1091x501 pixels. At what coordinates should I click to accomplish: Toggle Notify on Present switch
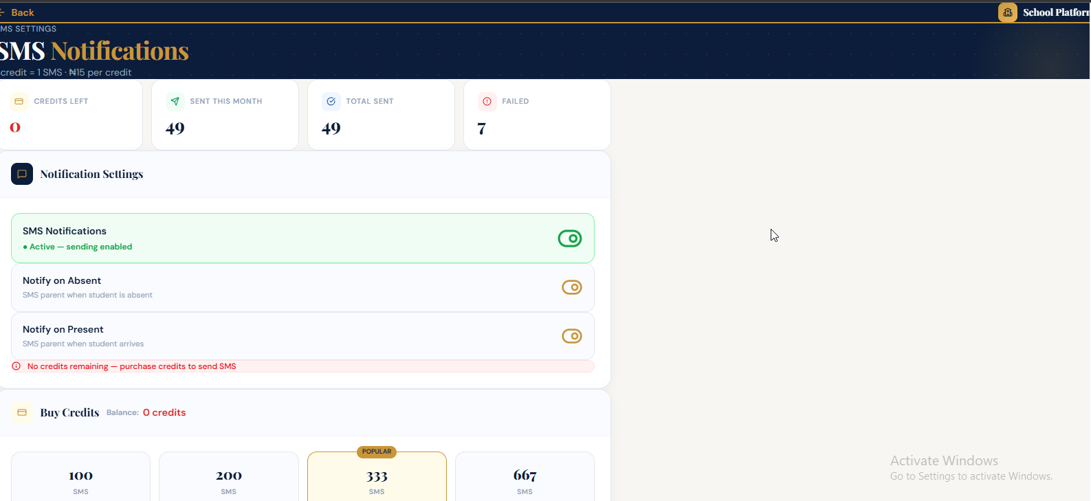point(572,336)
